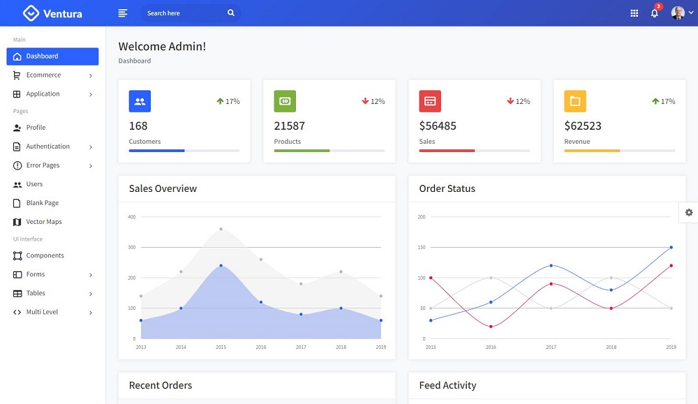The image size is (698, 404).
Task: Expand the Application submenu chevron
Action: coord(91,94)
